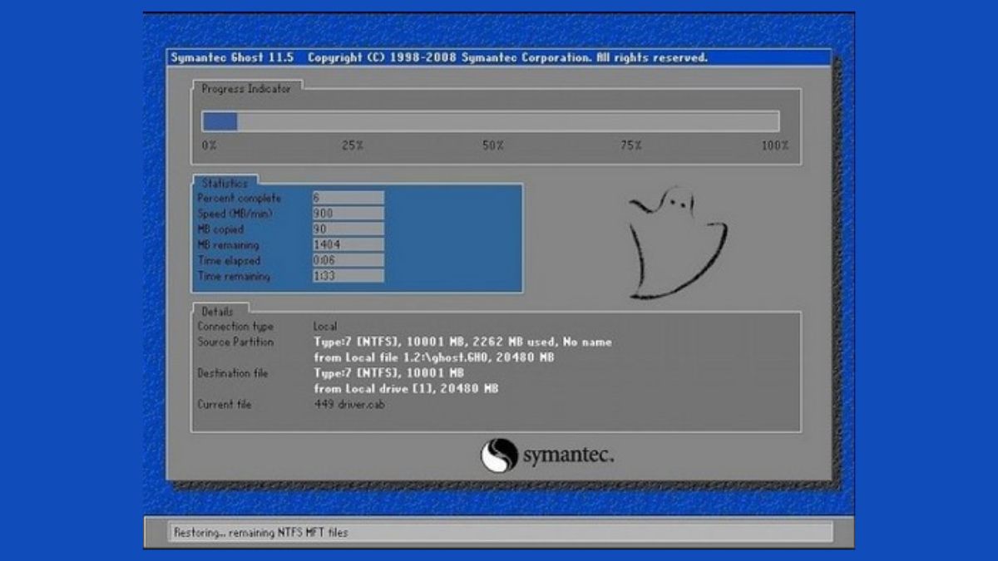
Task: Click the Restoring remaining NTFS MFT status bar
Action: pyautogui.click(x=500, y=533)
